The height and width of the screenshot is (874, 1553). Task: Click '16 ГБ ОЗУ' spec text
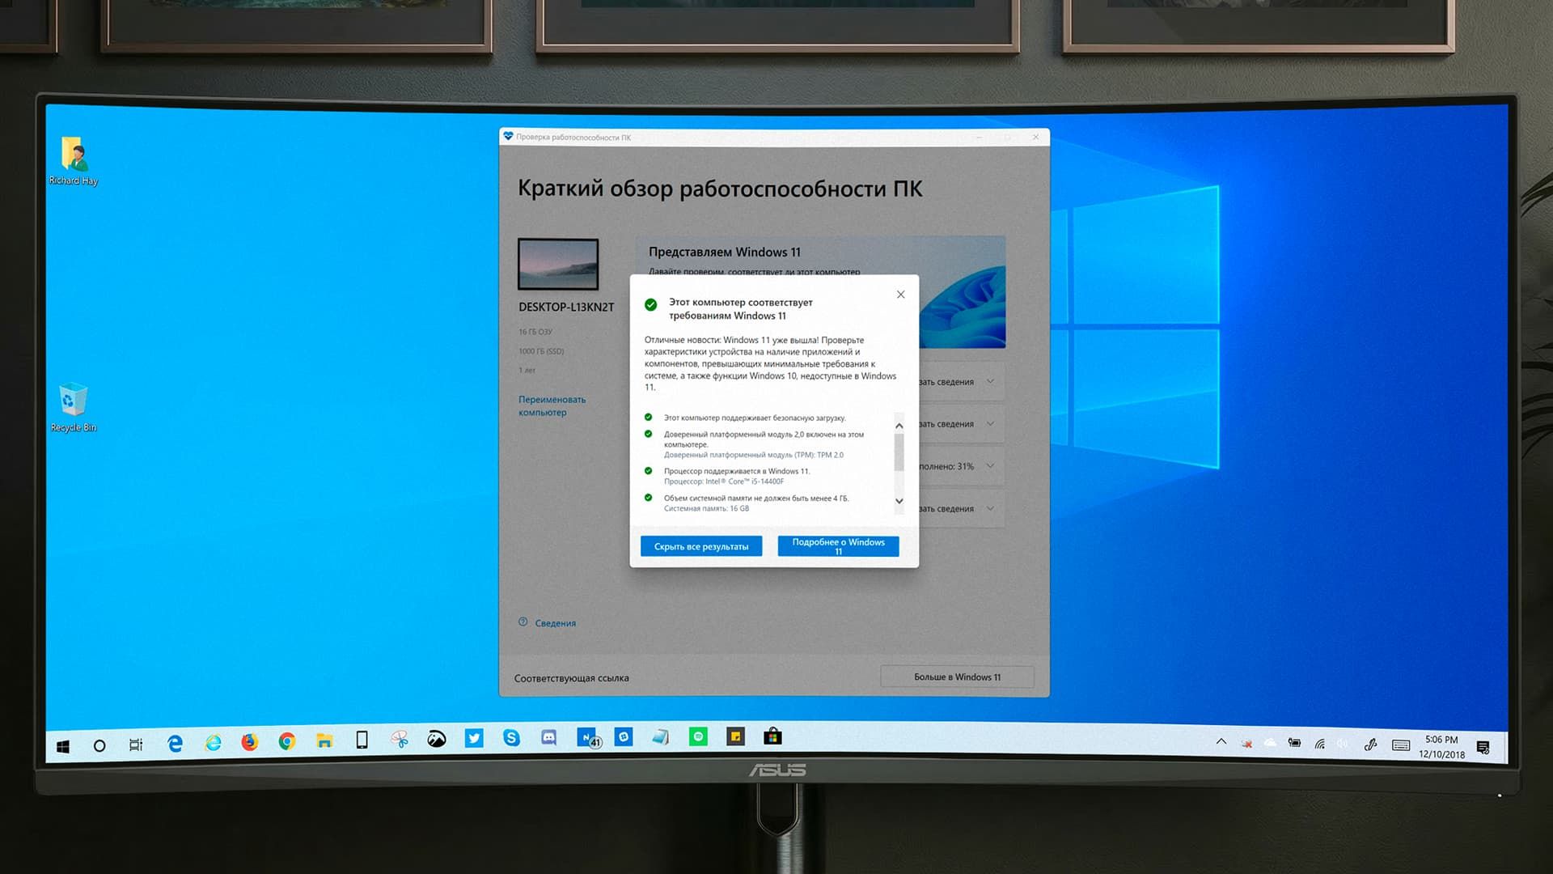535,332
